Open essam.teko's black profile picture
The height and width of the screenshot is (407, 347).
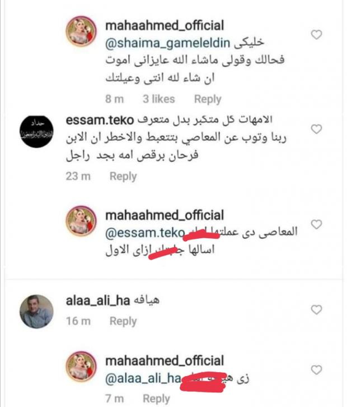click(x=36, y=132)
